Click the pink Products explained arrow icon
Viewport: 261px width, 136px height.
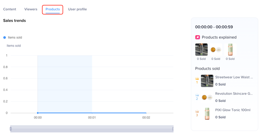tap(197, 37)
